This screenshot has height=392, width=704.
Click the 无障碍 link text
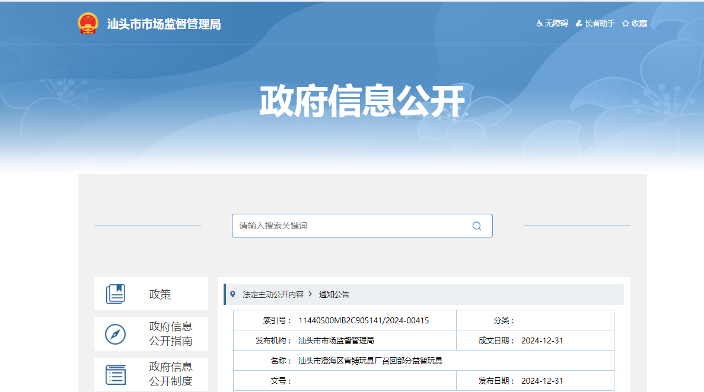click(556, 24)
